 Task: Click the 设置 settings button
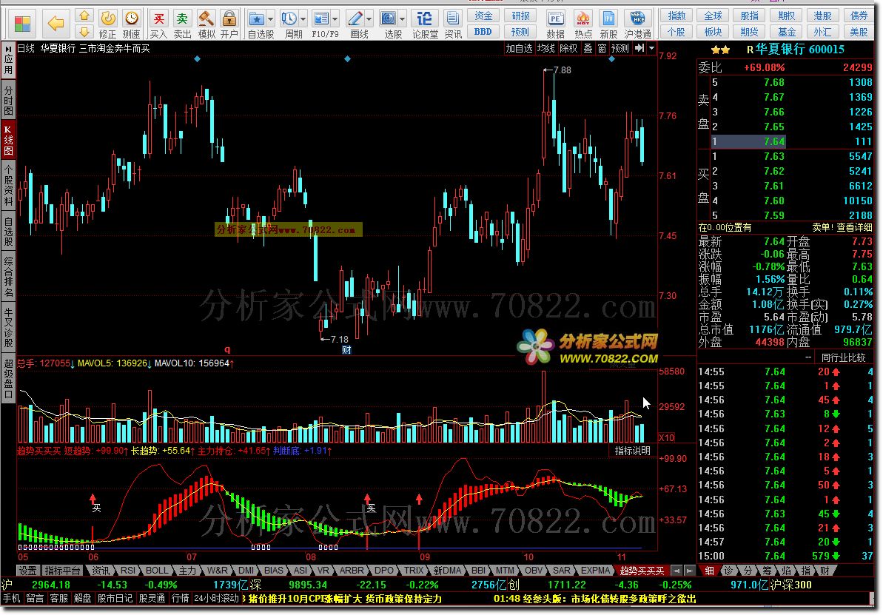pyautogui.click(x=27, y=571)
